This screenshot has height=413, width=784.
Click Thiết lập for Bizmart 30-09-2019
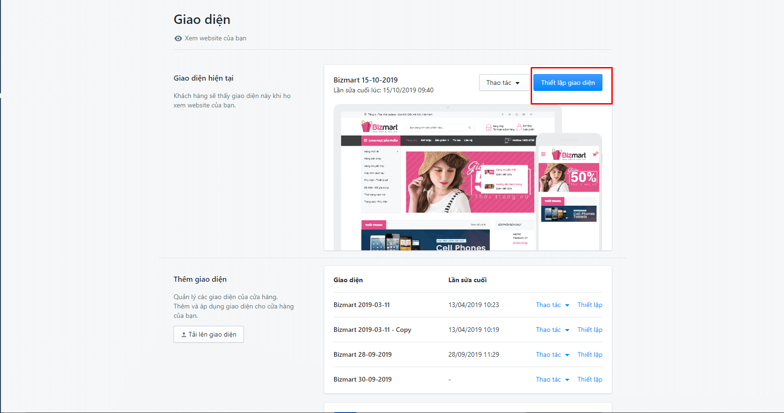tap(590, 379)
